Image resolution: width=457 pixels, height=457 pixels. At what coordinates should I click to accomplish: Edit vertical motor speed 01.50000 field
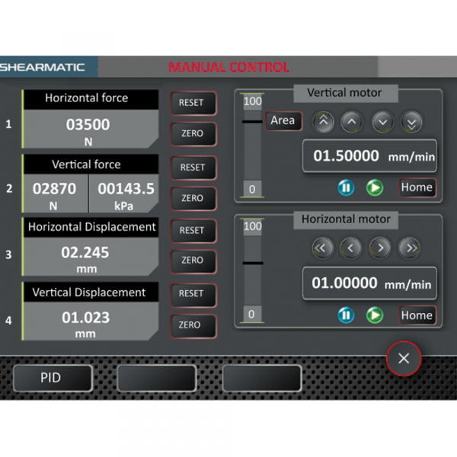click(369, 156)
